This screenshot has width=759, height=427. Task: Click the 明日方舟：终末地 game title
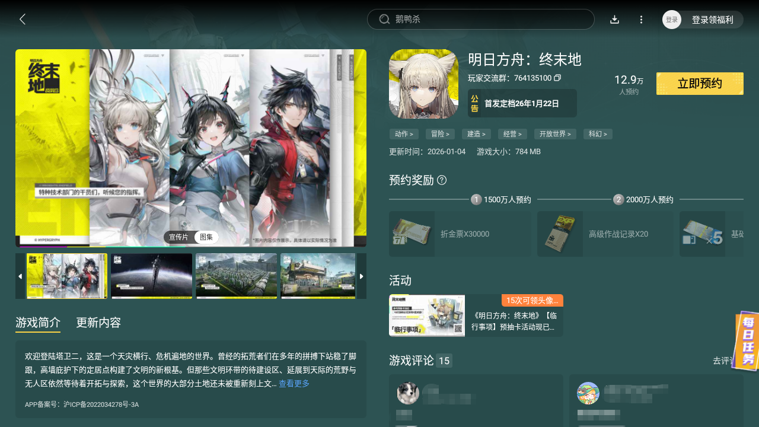tap(525, 60)
